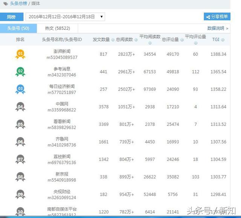
Task: Click the 总评论量 column header
Action: [170, 40]
